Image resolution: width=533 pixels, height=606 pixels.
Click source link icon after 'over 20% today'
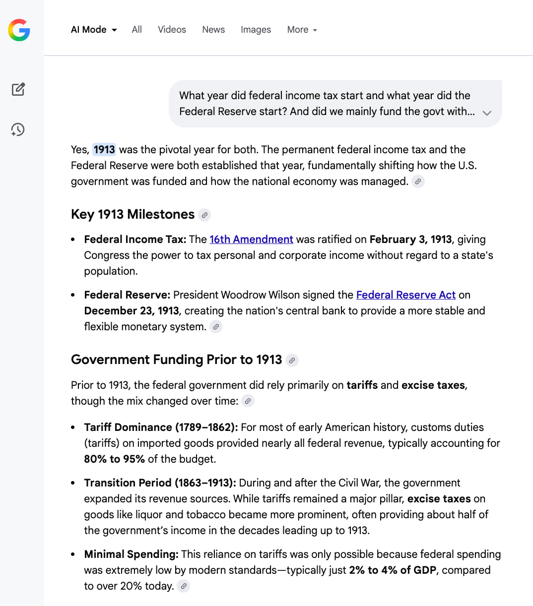(184, 586)
